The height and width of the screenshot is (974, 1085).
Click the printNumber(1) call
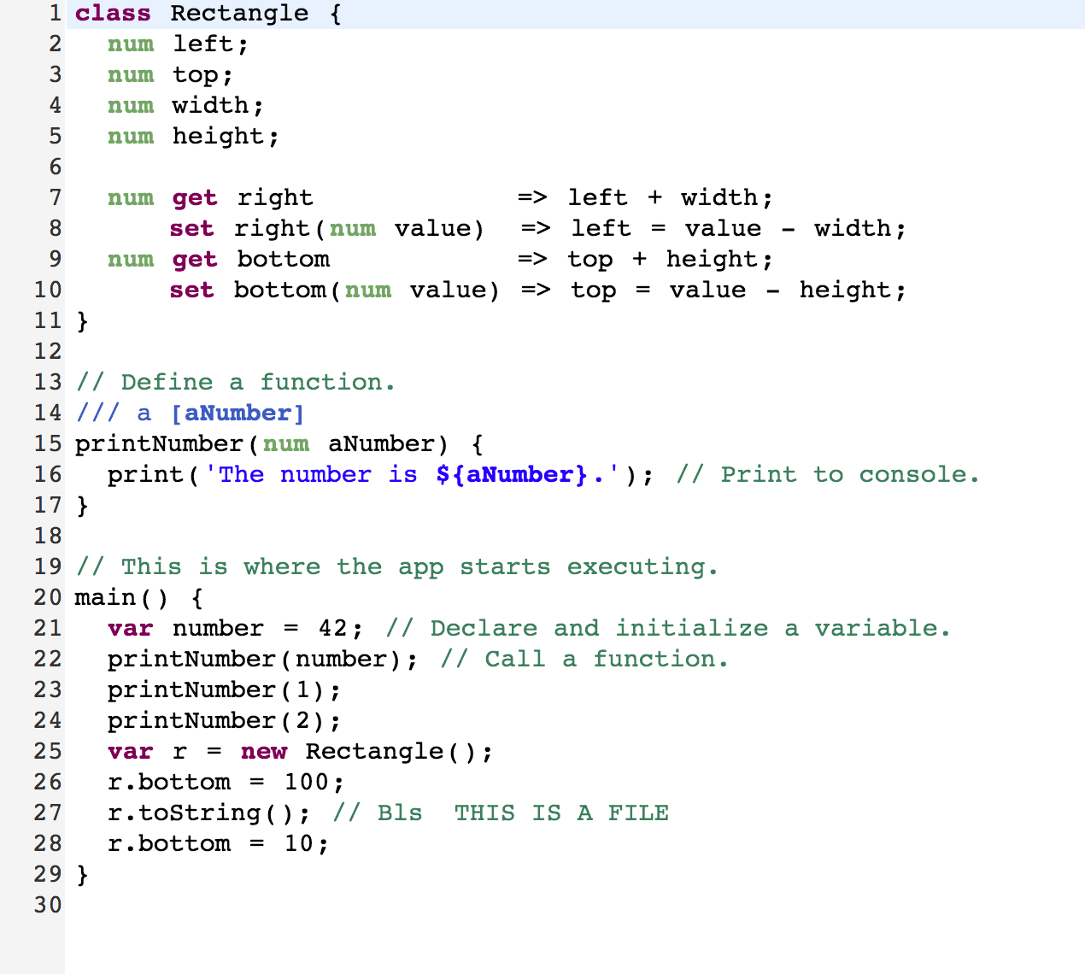[224, 690]
